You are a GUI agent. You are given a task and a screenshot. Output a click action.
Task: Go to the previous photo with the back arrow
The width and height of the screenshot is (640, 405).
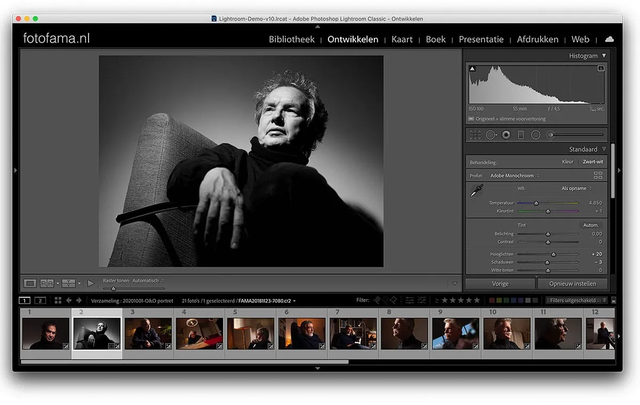69,301
